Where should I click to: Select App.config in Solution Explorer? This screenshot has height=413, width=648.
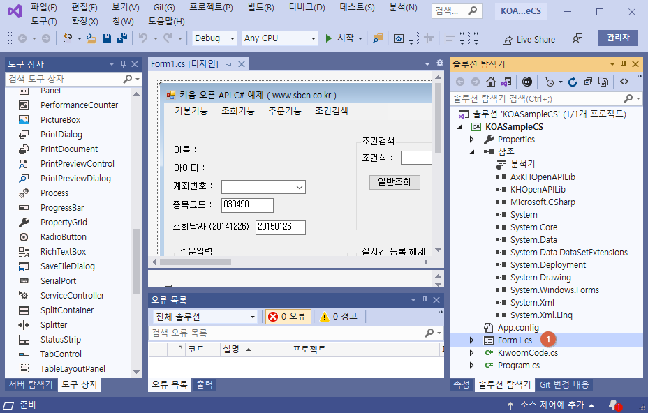pyautogui.click(x=518, y=328)
